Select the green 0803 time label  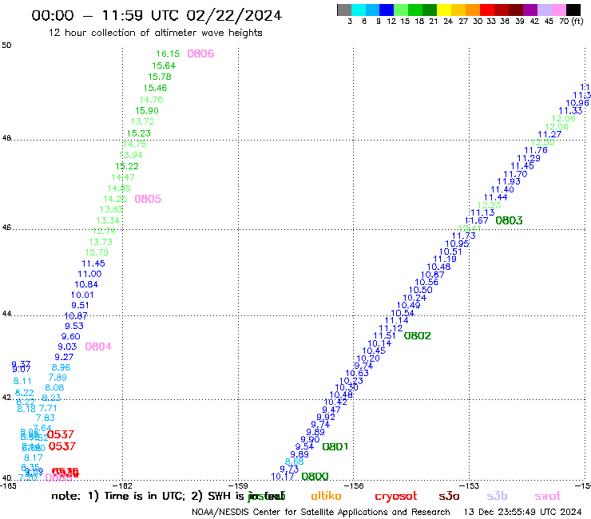(x=509, y=221)
